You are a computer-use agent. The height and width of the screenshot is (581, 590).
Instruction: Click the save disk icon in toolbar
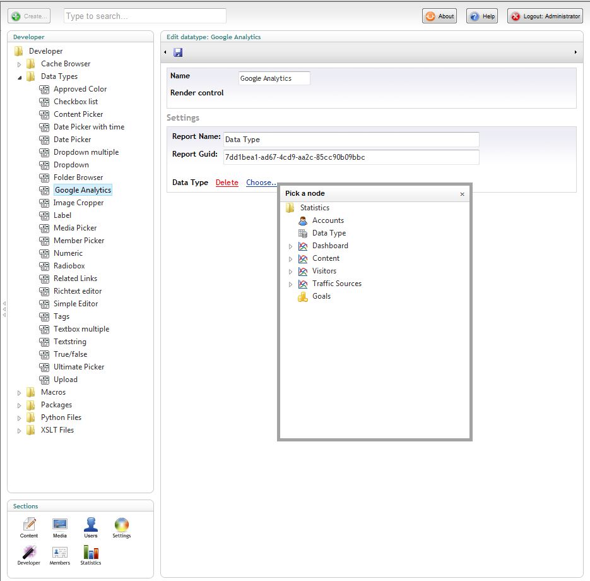tap(178, 52)
